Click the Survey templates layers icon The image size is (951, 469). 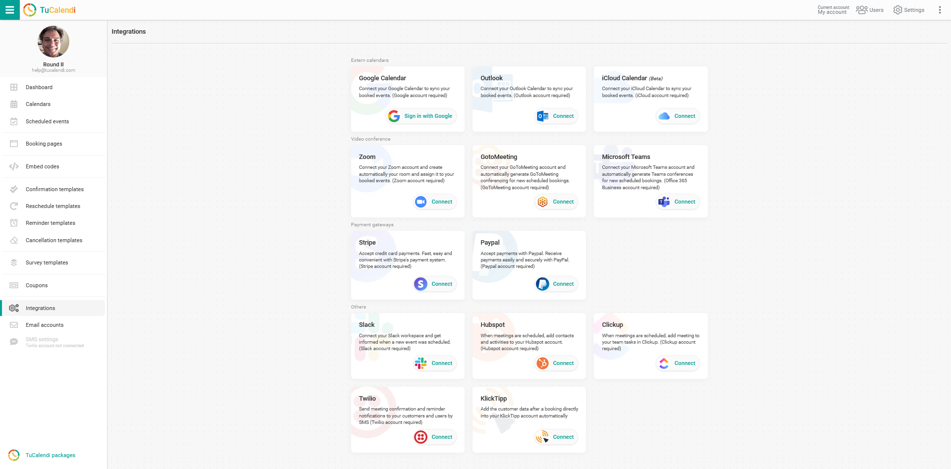[x=14, y=262]
